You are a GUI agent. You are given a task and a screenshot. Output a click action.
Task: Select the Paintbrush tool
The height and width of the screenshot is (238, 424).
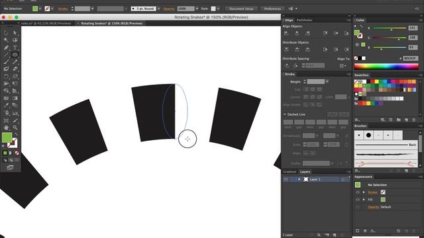pos(6,62)
